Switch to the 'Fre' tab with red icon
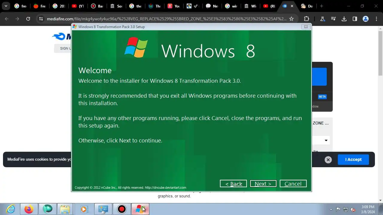 39,6
